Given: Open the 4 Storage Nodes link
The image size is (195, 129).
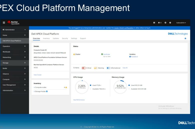Looking at the screenshot, I should 40,91.
